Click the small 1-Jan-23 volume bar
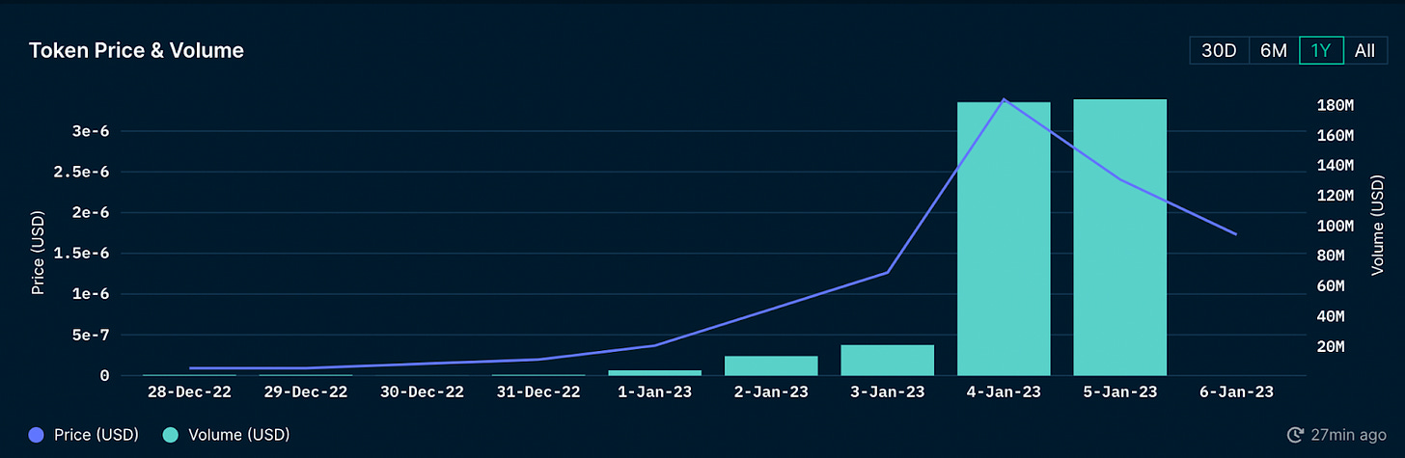This screenshot has height=458, width=1405. tap(654, 372)
